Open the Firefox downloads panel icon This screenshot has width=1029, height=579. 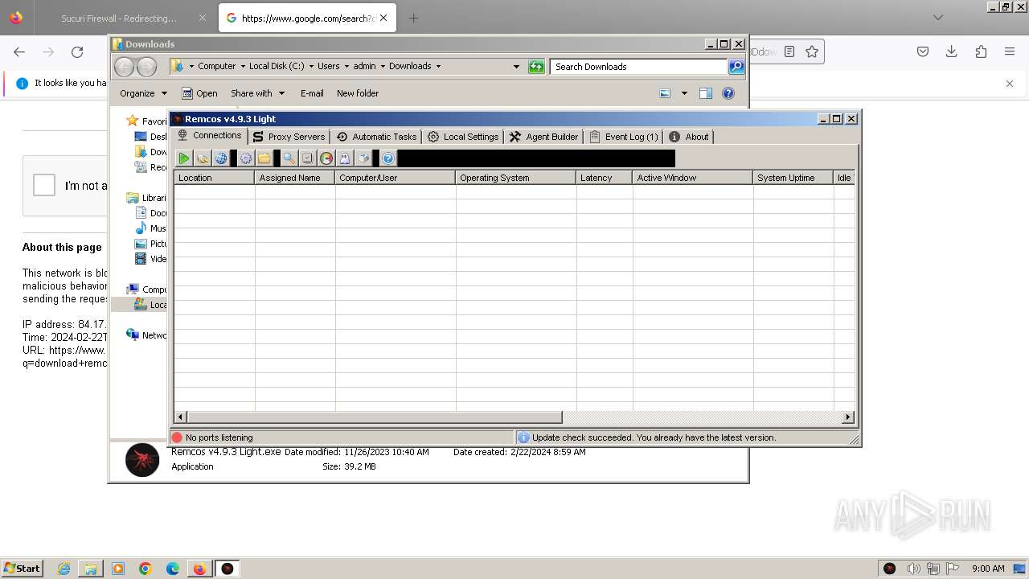[x=952, y=51]
